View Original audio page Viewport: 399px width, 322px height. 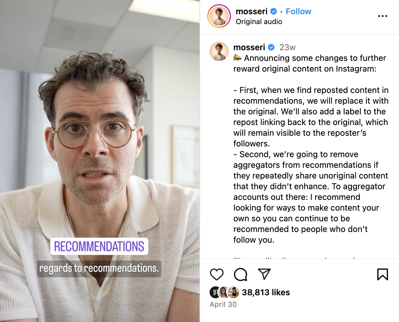(259, 22)
